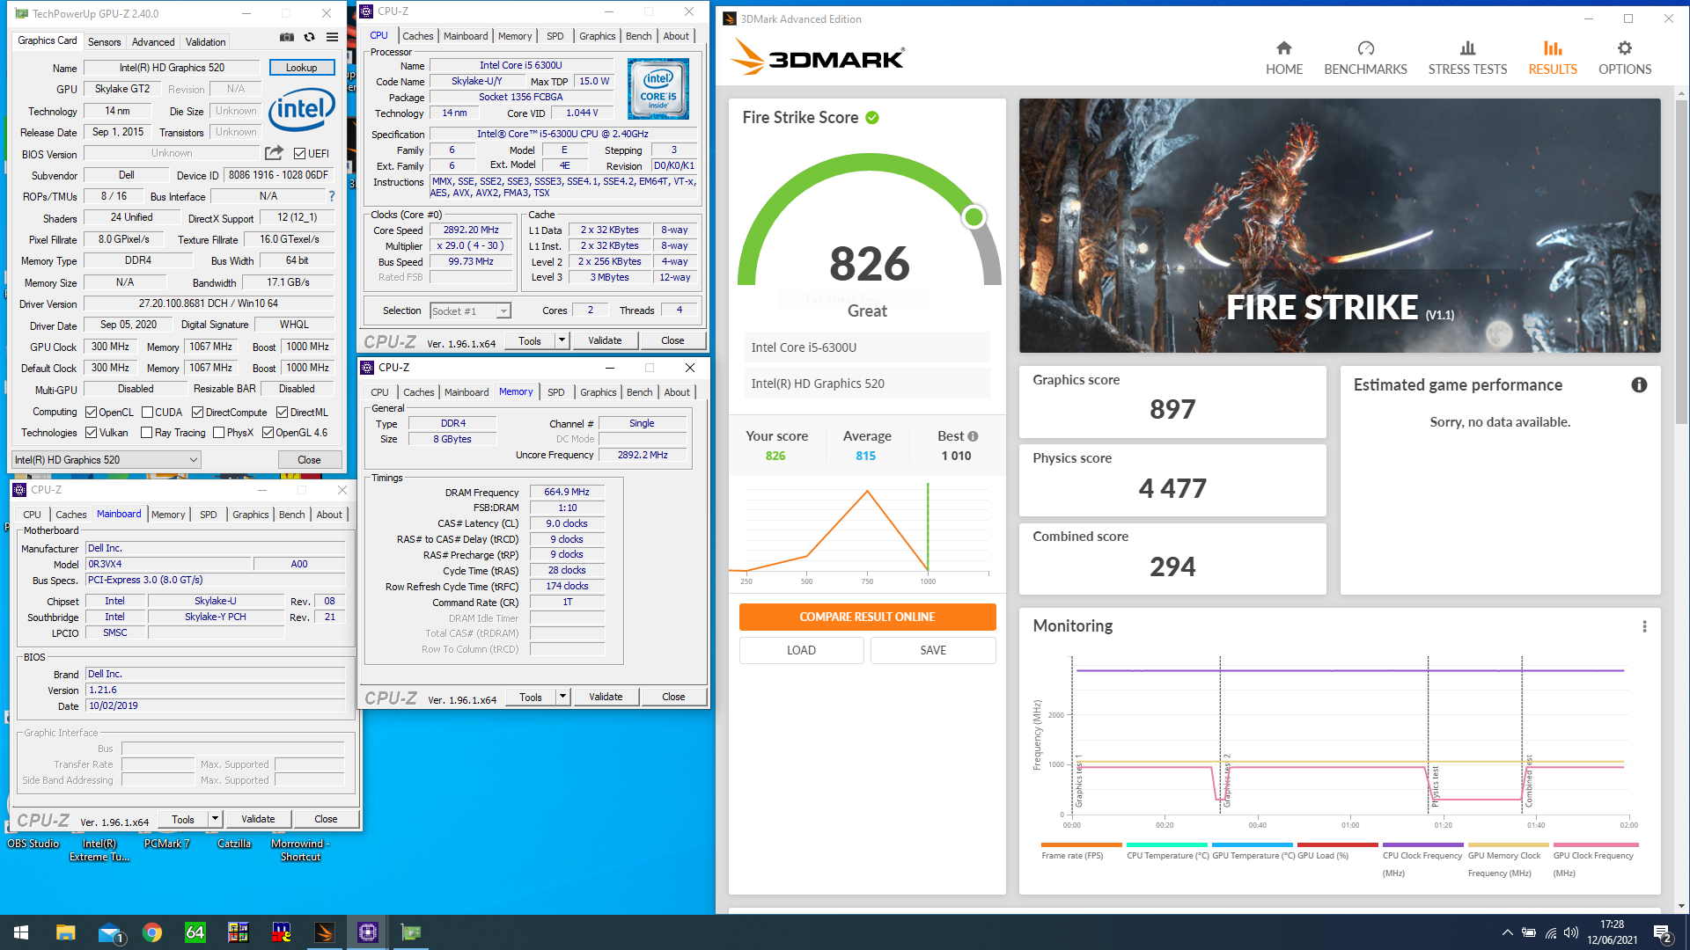Open the GPU selector dropdown in GPU-Z

tap(107, 460)
